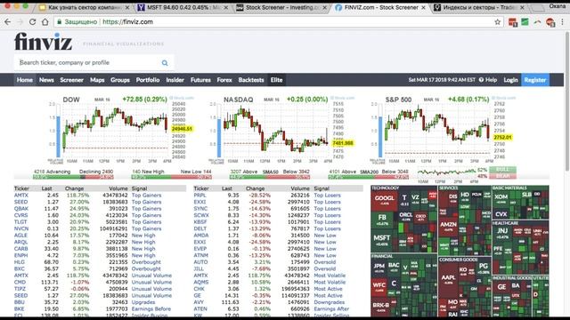Click the New High/New Low progress bar

point(172,177)
